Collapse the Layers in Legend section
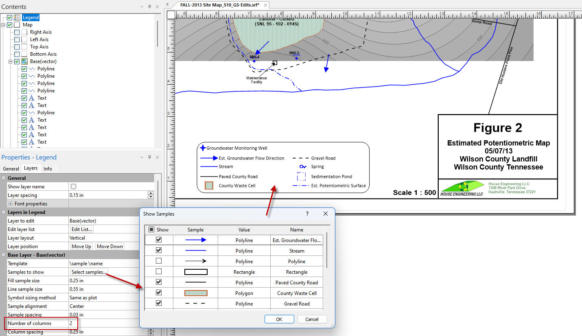This screenshot has width=582, height=336. click(x=4, y=212)
